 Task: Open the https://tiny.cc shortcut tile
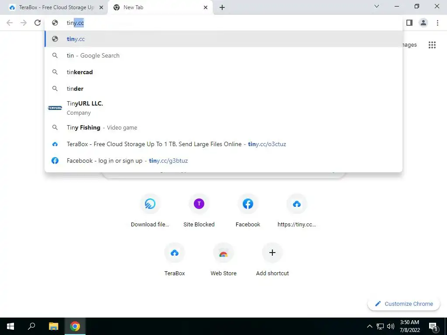click(297, 211)
